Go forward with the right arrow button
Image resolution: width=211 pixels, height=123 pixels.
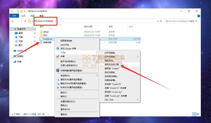18,21
